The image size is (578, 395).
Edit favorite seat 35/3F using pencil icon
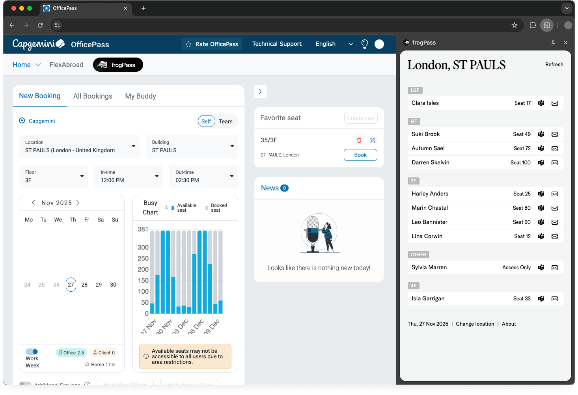coord(372,140)
